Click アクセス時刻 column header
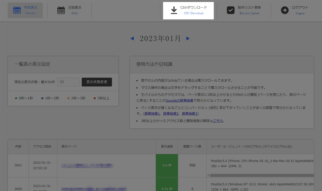This screenshot has height=191, width=322. [x=42, y=147]
